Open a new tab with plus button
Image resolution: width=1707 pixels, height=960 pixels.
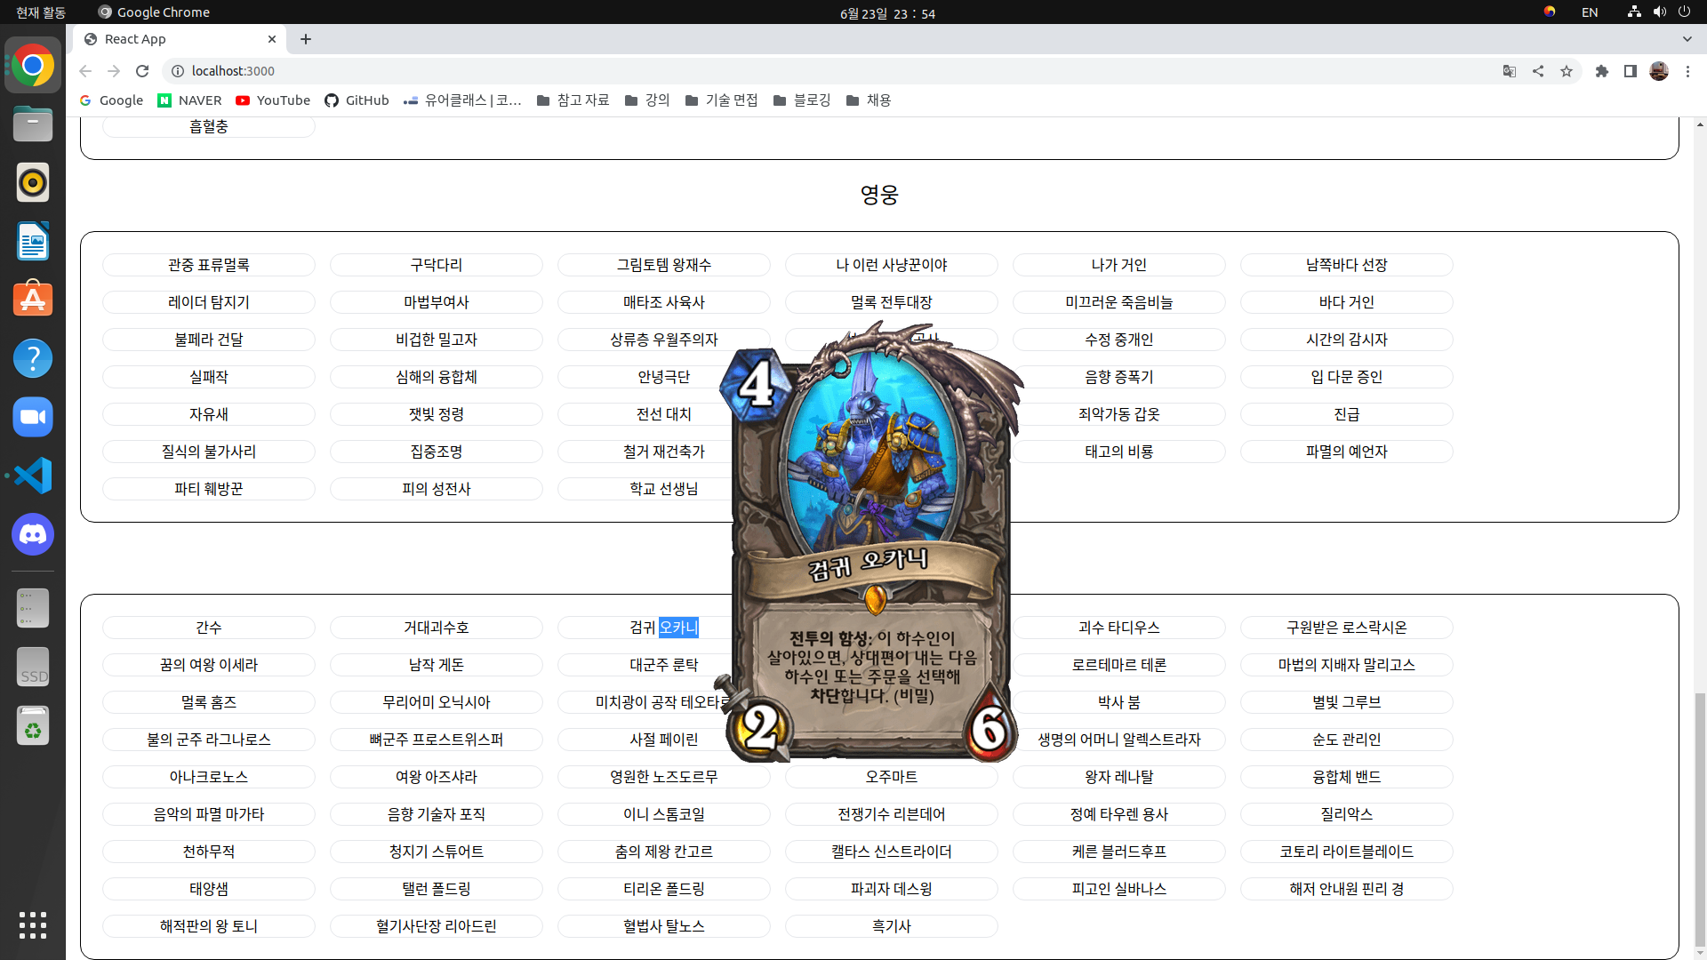[306, 39]
